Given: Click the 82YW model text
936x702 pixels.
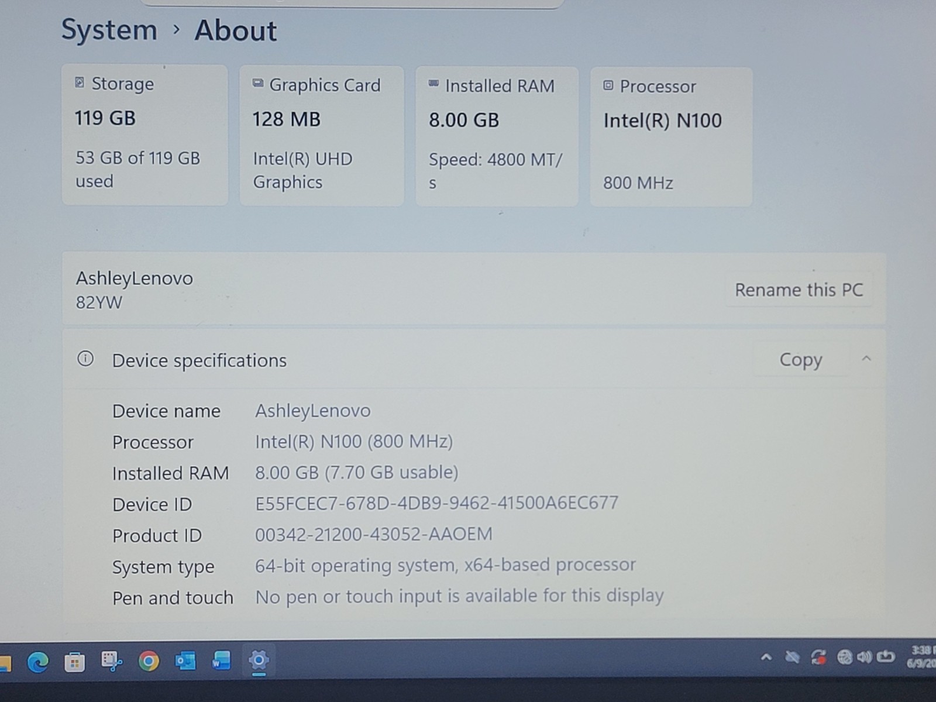Looking at the screenshot, I should click(x=99, y=302).
